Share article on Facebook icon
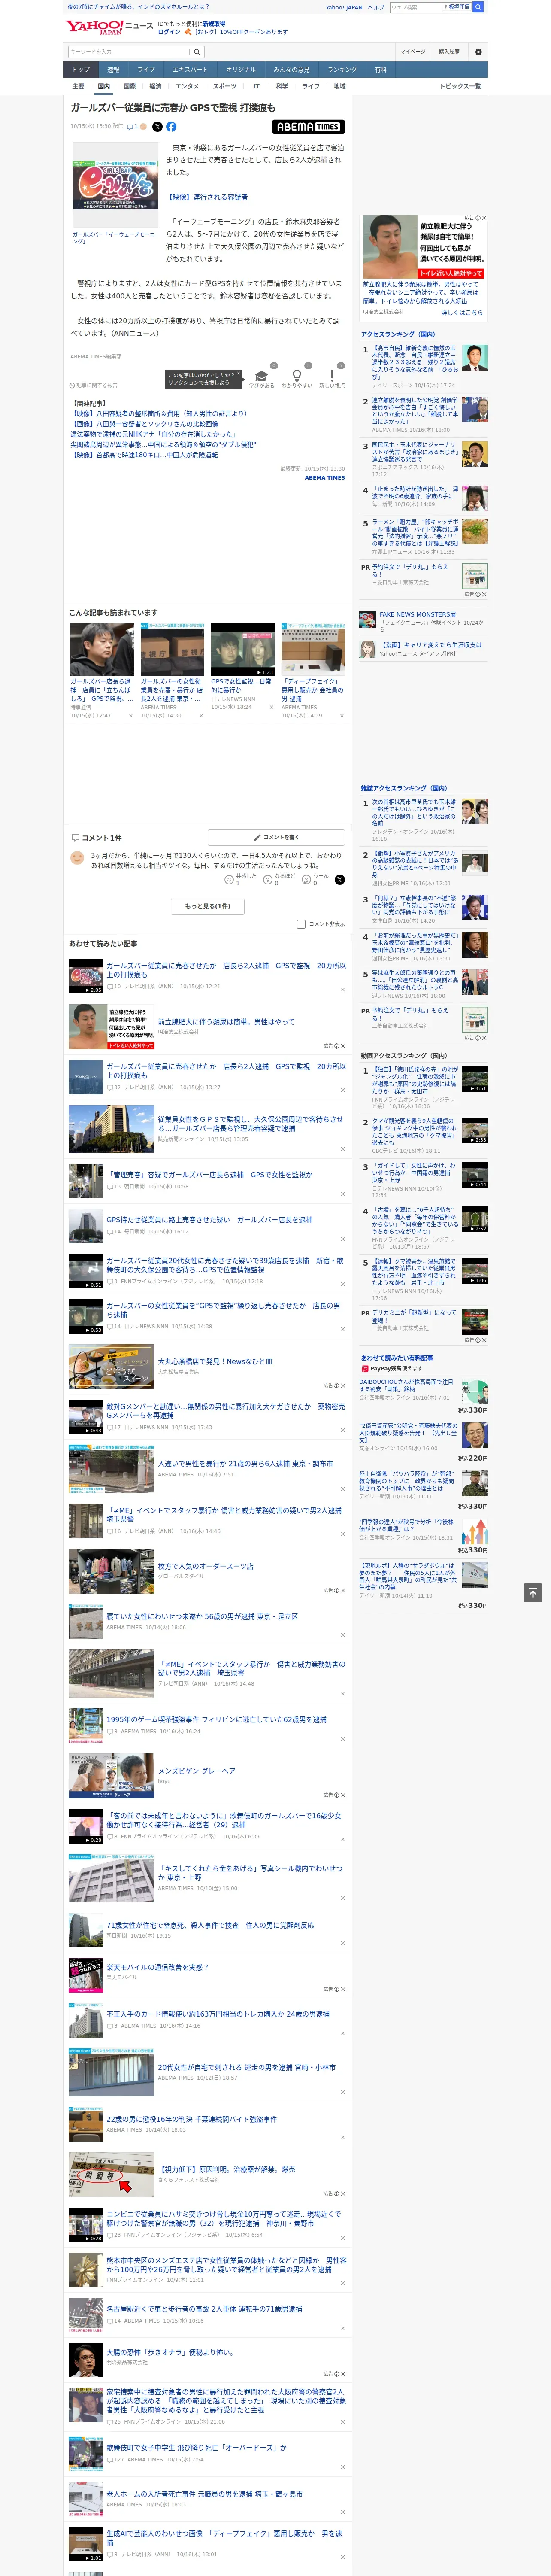Viewport: 551px width, 2576px height. coord(171,127)
